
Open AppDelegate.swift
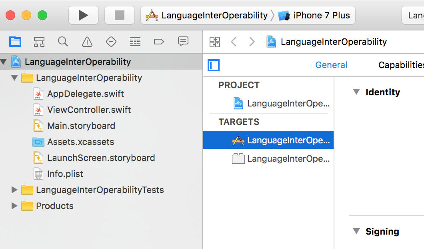coord(102,94)
